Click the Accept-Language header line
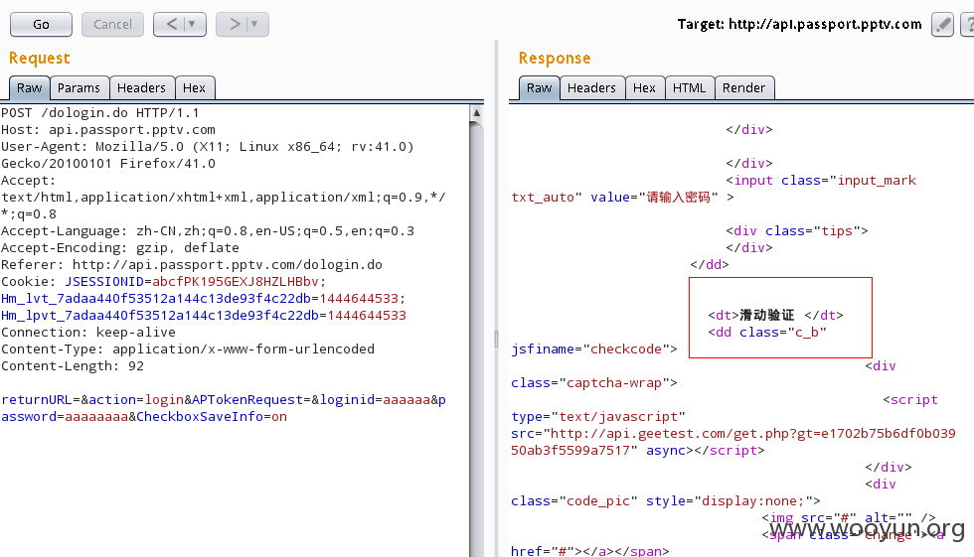 [x=208, y=230]
